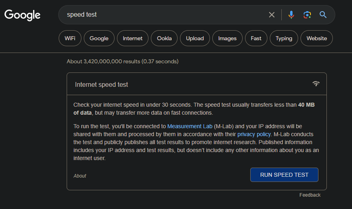
Task: Select the WiFi filter chip
Action: click(70, 38)
